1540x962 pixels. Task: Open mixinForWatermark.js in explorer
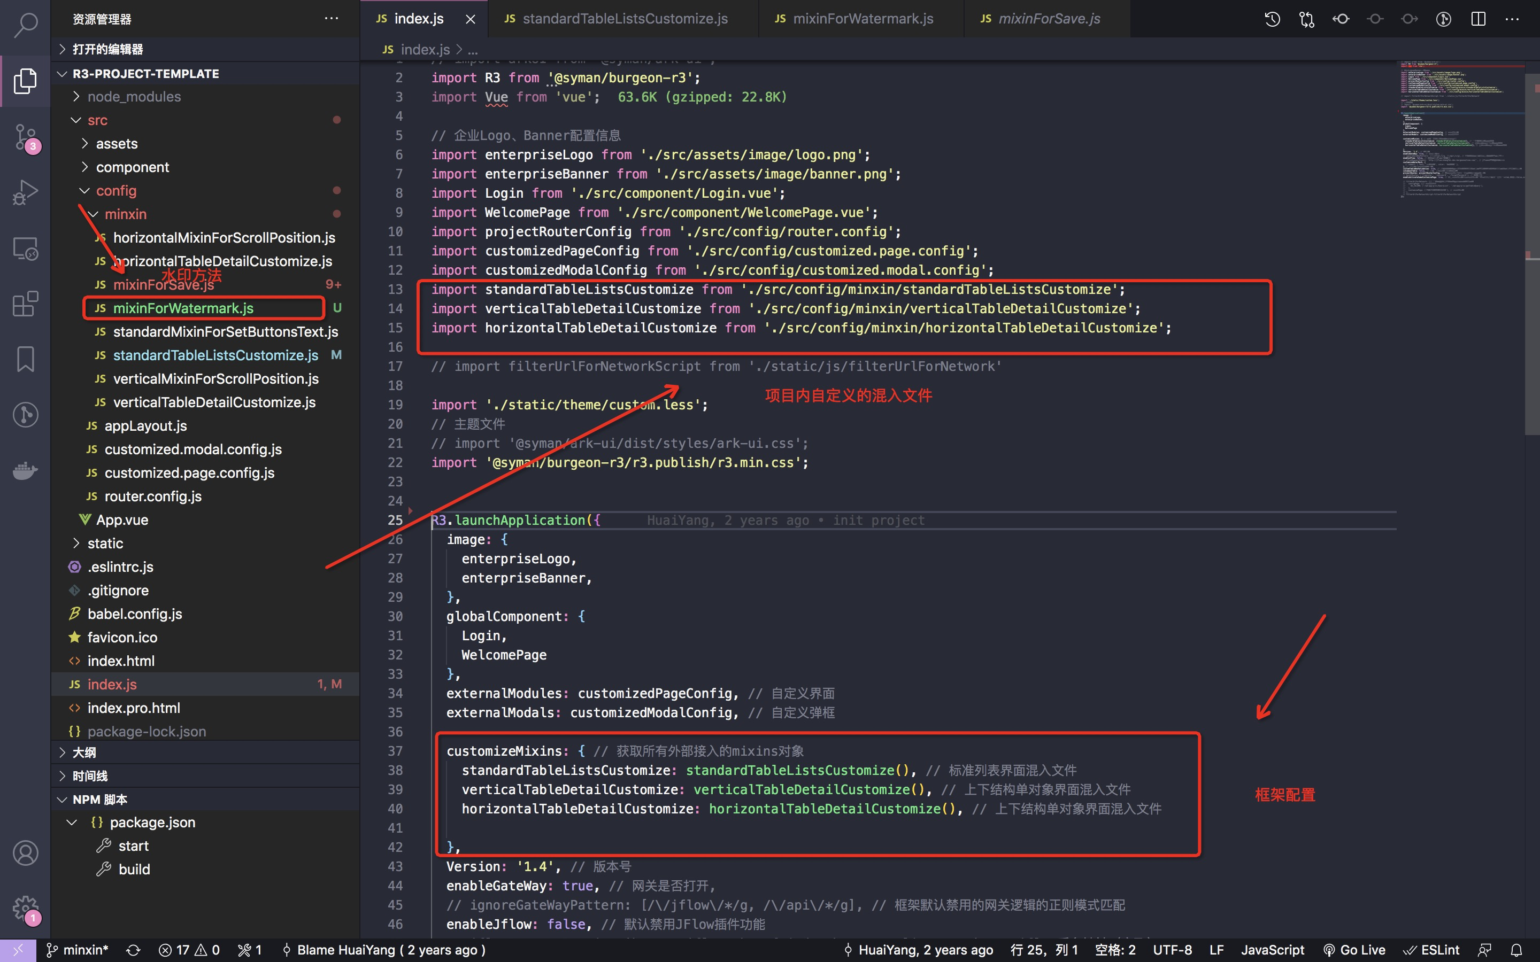(x=205, y=308)
